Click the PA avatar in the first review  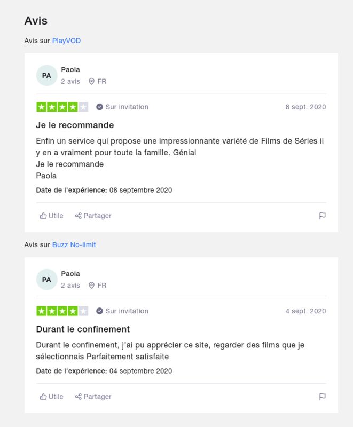[x=46, y=75]
